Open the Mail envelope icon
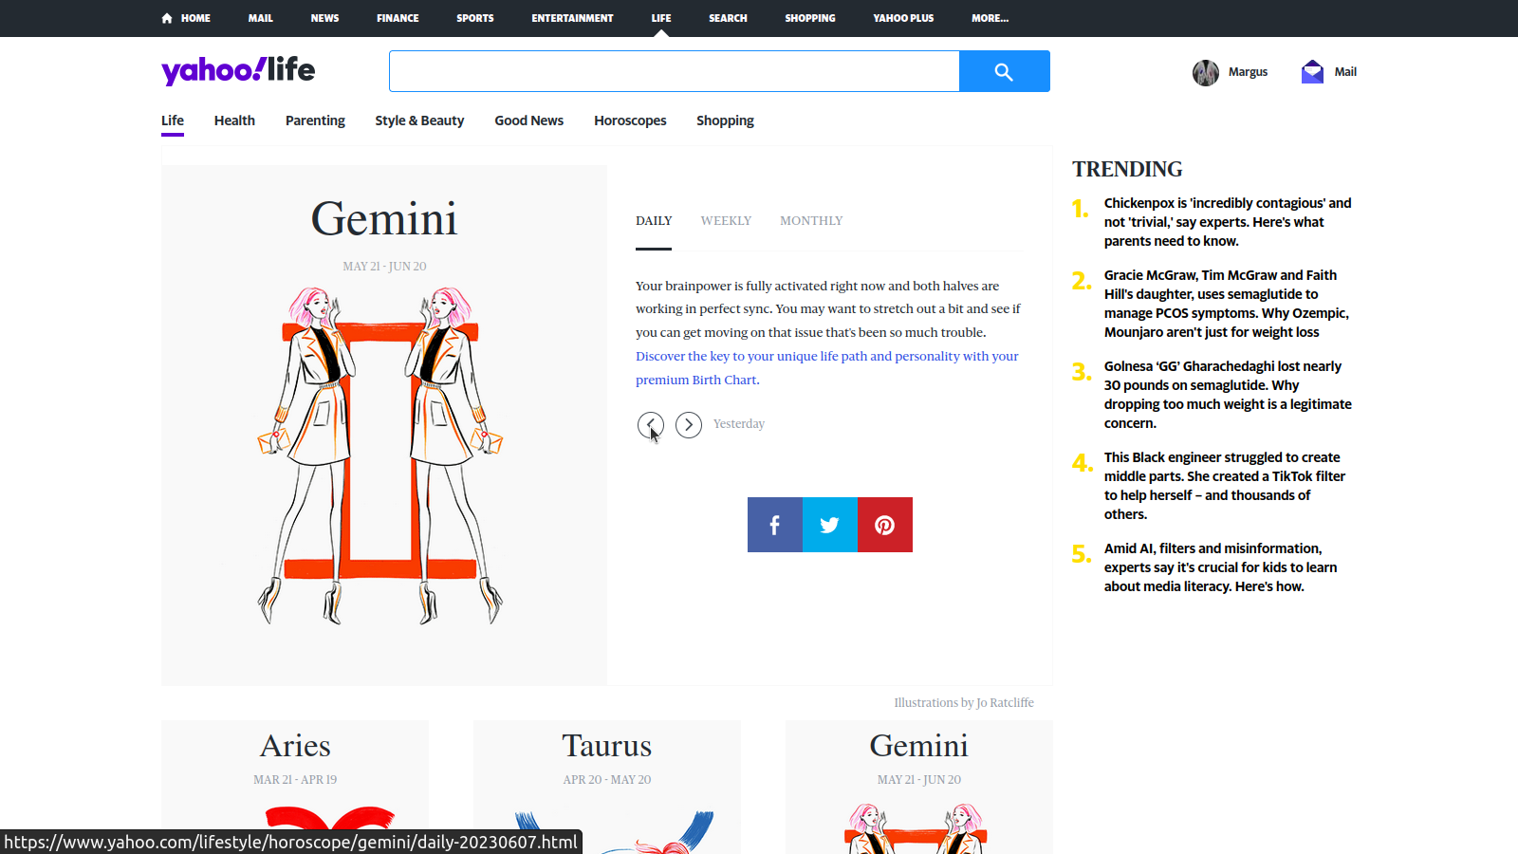 (x=1312, y=72)
